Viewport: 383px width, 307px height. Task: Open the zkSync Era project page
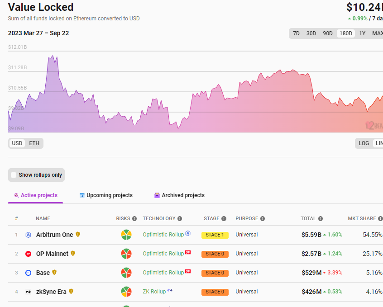coord(51,292)
